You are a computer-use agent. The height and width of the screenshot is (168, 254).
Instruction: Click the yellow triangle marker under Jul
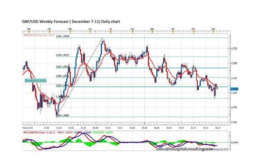110,32
